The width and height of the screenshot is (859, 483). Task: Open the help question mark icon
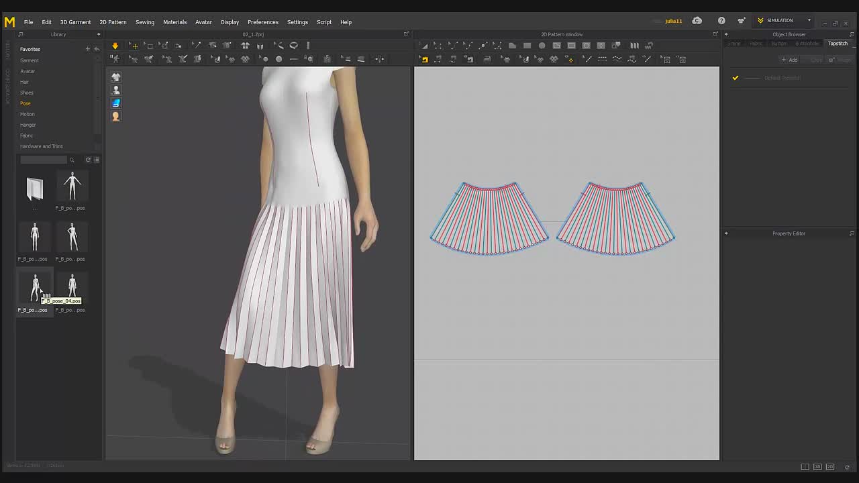pos(721,21)
